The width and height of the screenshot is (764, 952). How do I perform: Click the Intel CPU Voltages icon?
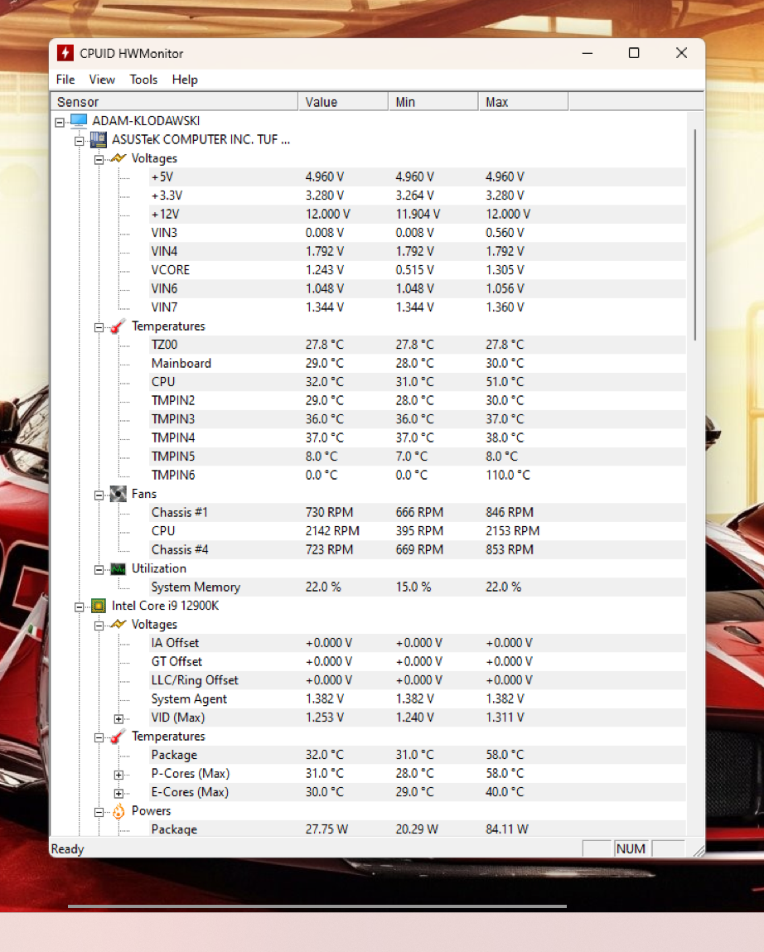(x=118, y=625)
